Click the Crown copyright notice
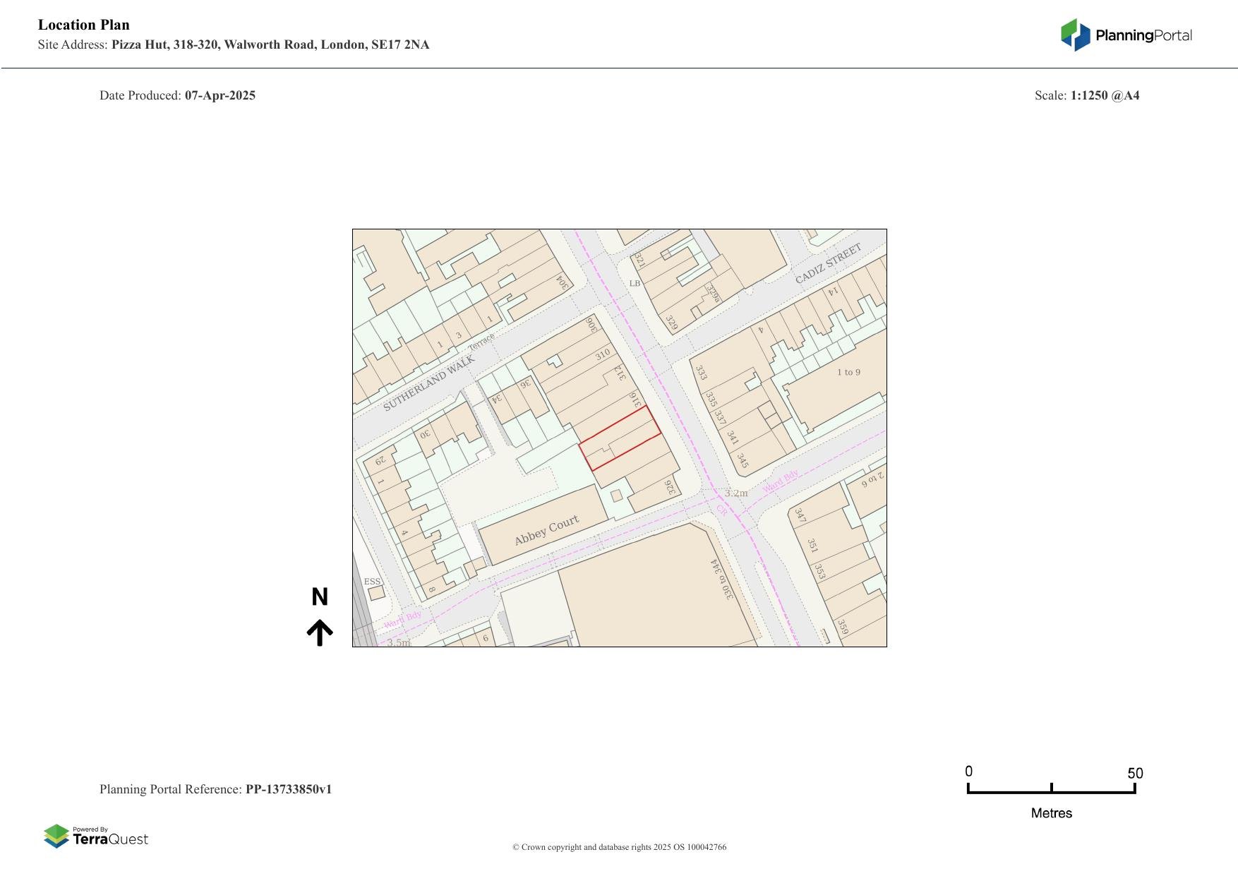Viewport: 1238px width, 876px height. pos(619,847)
